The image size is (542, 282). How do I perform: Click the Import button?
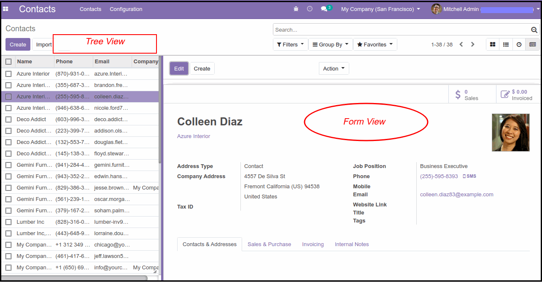coord(43,44)
